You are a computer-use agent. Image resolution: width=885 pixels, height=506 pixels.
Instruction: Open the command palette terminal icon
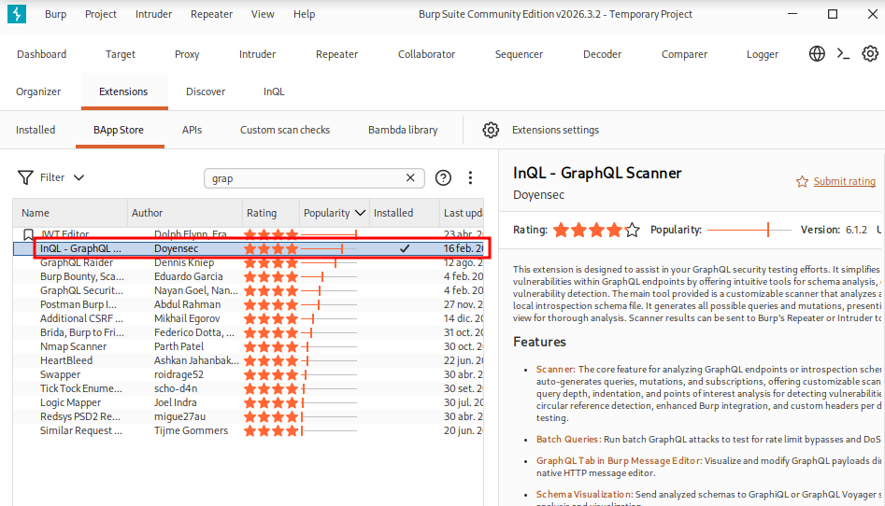click(x=843, y=53)
